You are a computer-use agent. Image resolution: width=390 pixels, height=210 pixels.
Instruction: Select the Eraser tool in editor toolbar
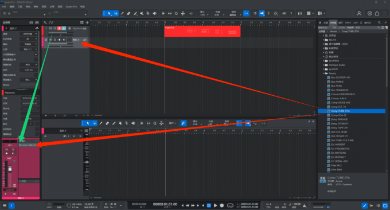point(107,123)
